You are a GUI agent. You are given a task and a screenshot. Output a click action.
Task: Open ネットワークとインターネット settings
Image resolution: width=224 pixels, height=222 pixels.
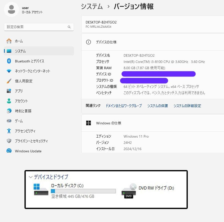point(9,71)
